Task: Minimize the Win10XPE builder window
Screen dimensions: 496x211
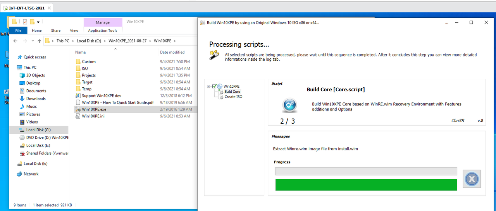Action: pyautogui.click(x=456, y=22)
